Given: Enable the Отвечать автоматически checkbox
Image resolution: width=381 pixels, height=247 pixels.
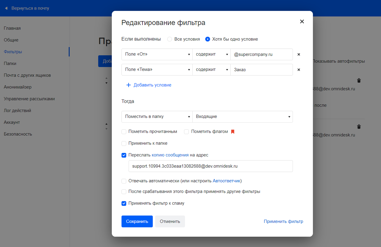Looking at the screenshot, I should click(124, 181).
